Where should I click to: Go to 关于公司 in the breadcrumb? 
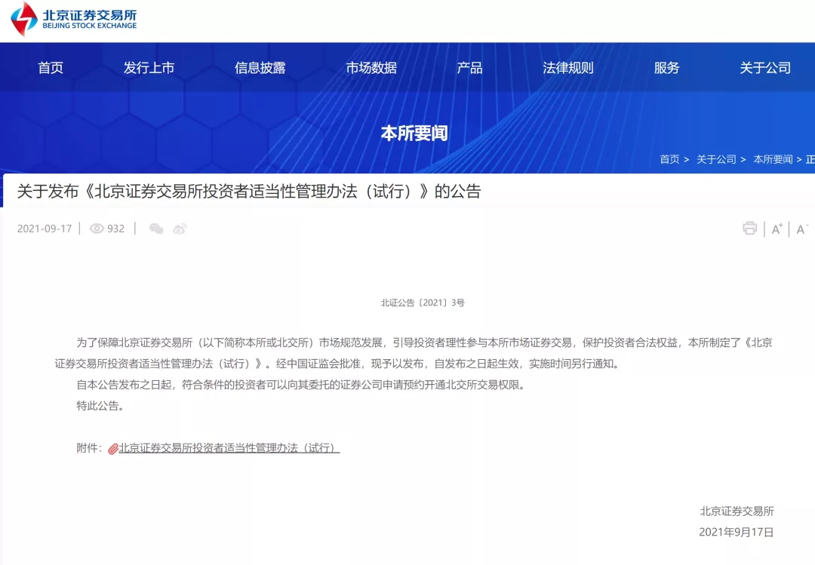click(716, 159)
